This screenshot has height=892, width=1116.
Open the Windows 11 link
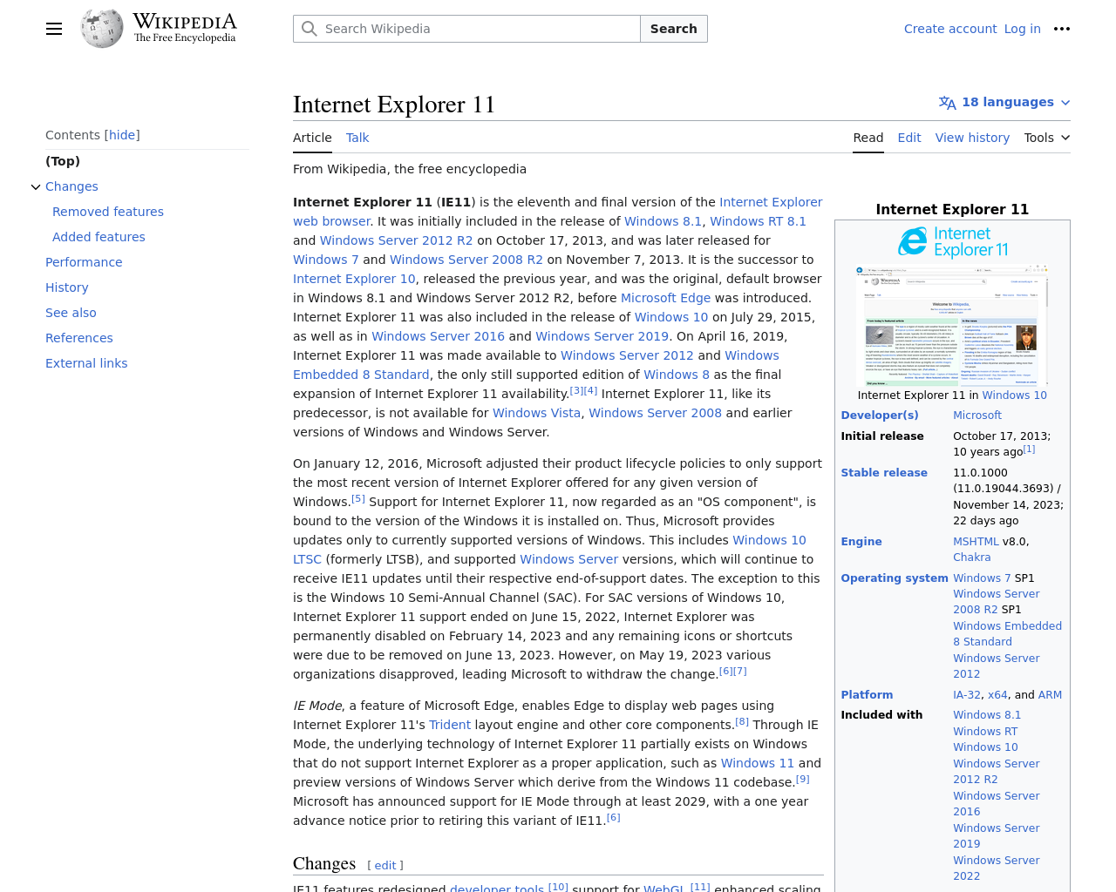[x=757, y=763]
